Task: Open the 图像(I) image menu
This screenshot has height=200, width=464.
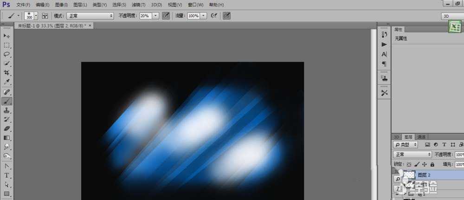Action: pos(62,5)
